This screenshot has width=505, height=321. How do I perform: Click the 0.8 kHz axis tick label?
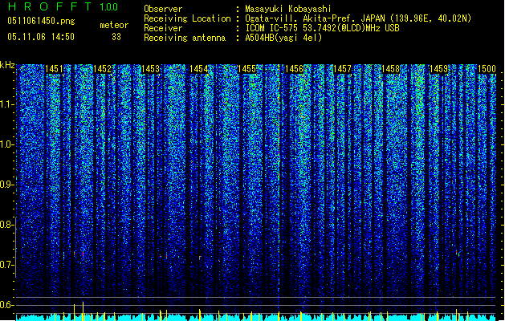pyautogui.click(x=7, y=225)
